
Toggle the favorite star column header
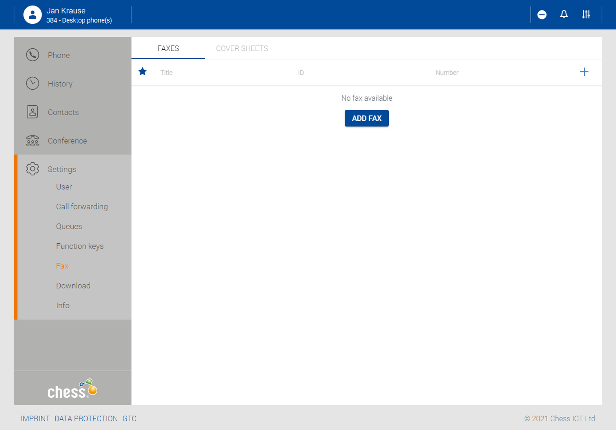(x=142, y=72)
